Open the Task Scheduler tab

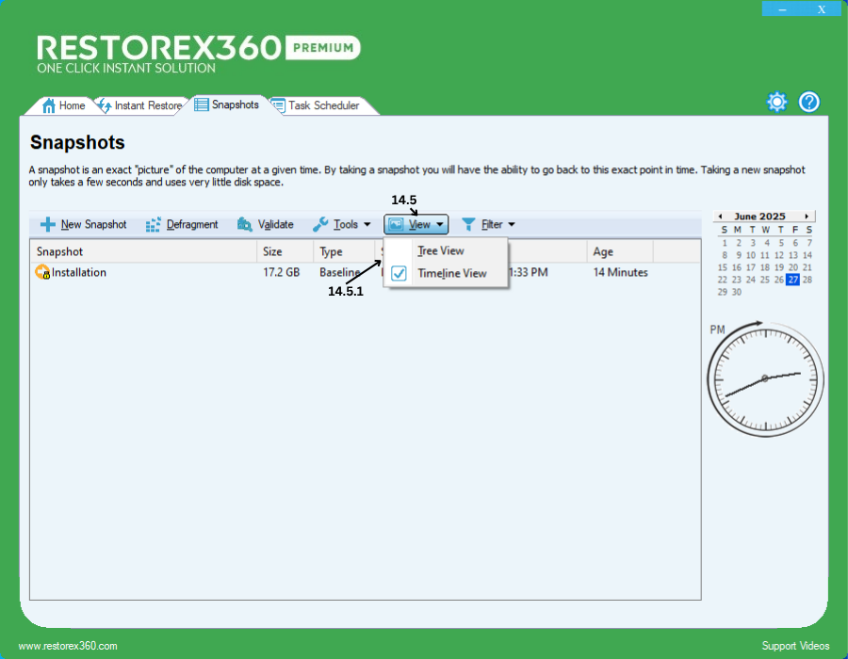(x=316, y=105)
